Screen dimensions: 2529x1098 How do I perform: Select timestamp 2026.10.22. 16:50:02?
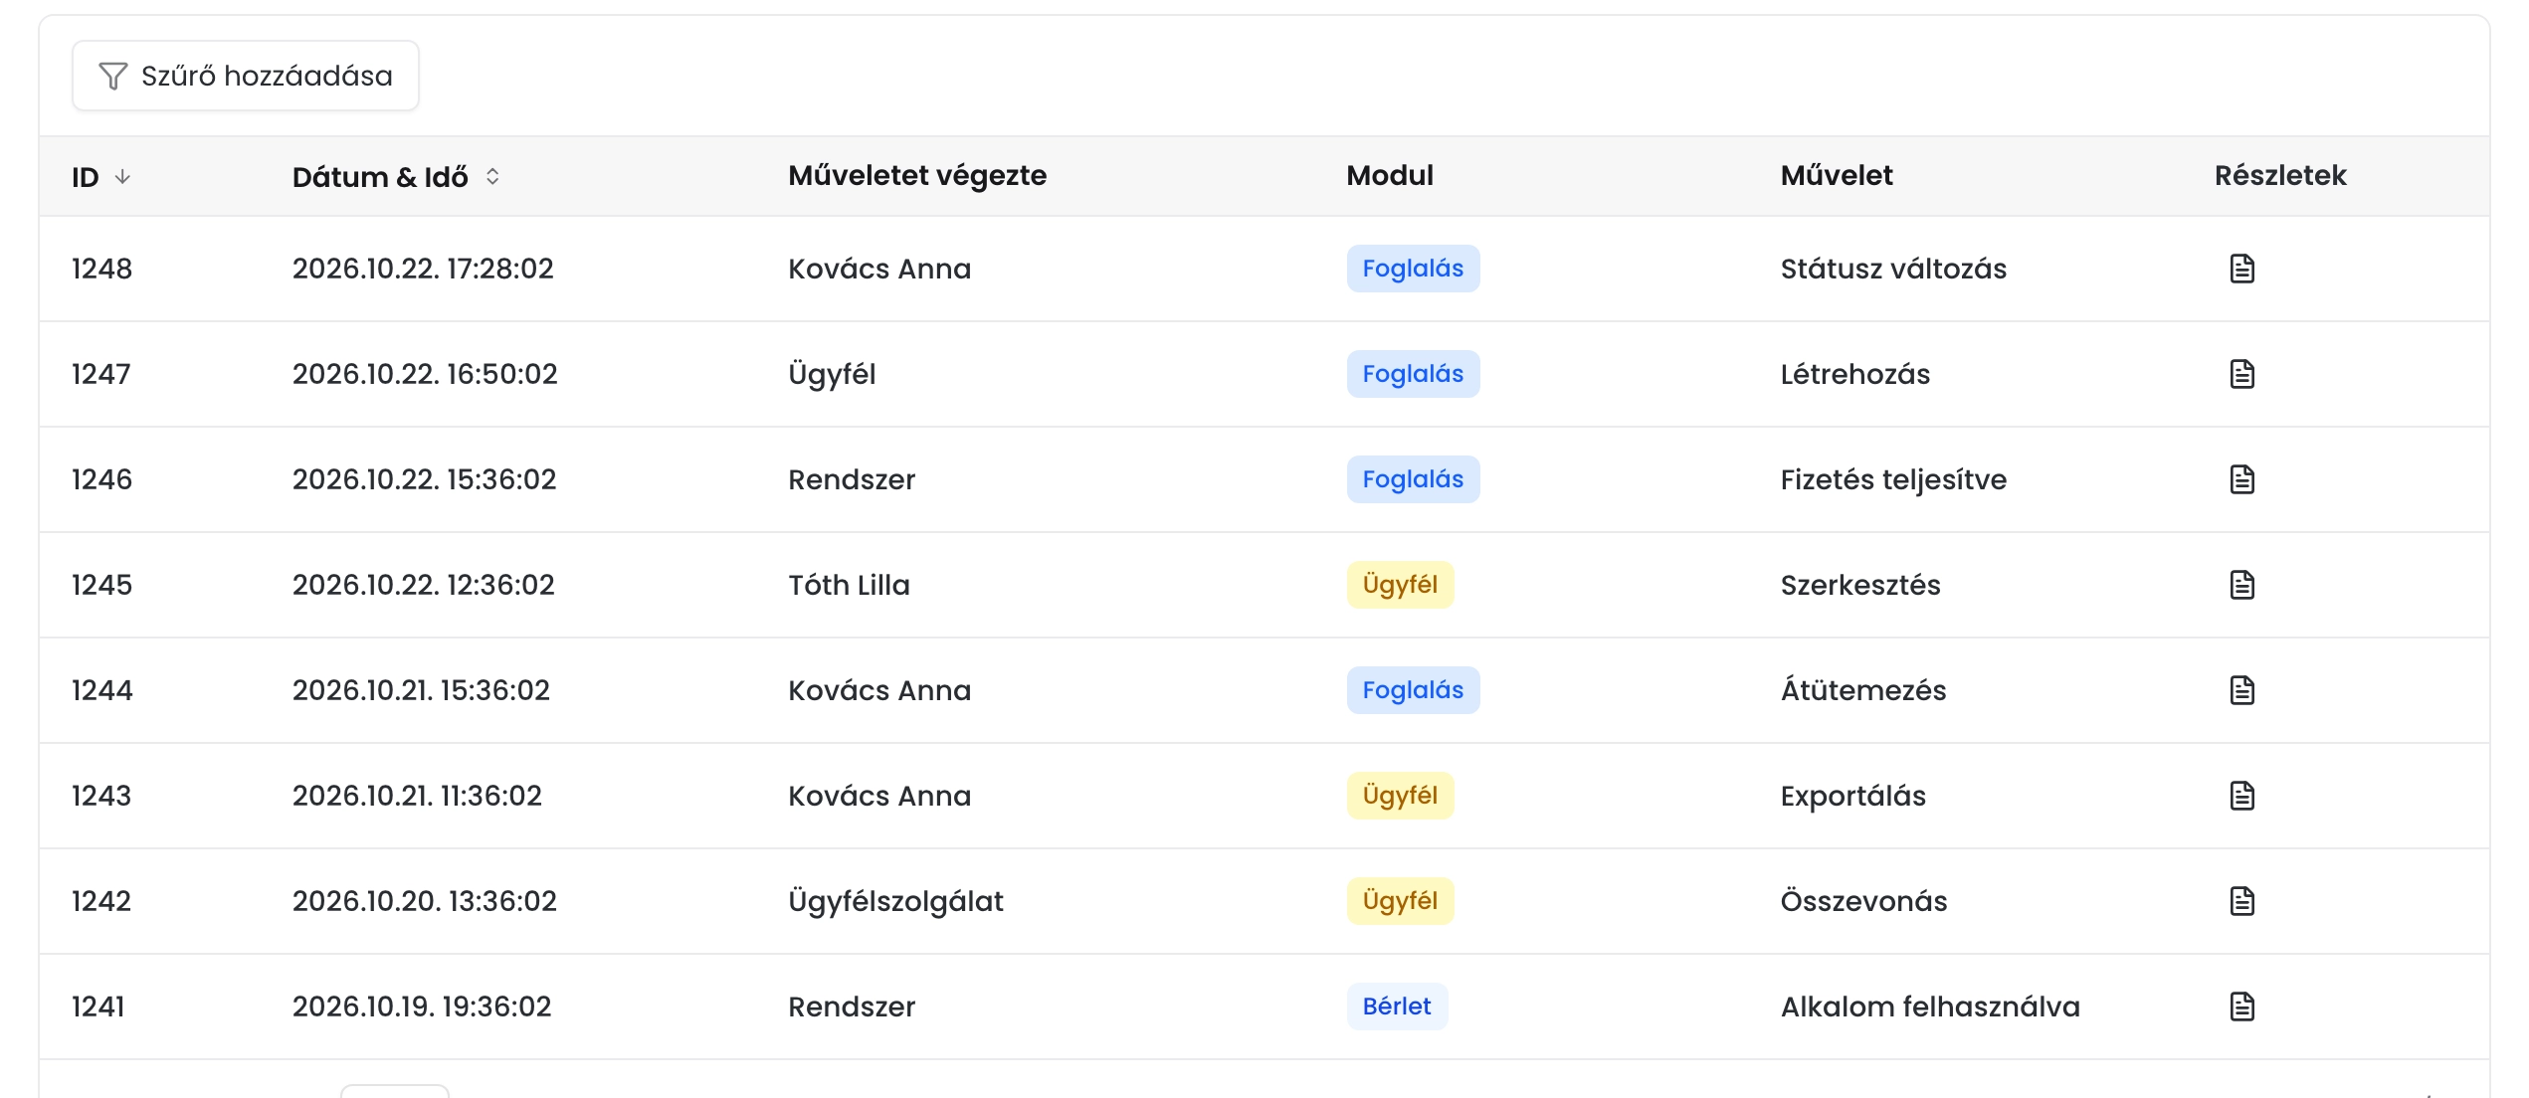[x=425, y=374]
